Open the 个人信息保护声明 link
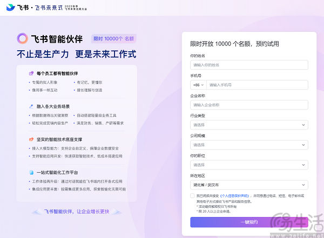Viewport: 324px width, 238px height. pos(234,196)
